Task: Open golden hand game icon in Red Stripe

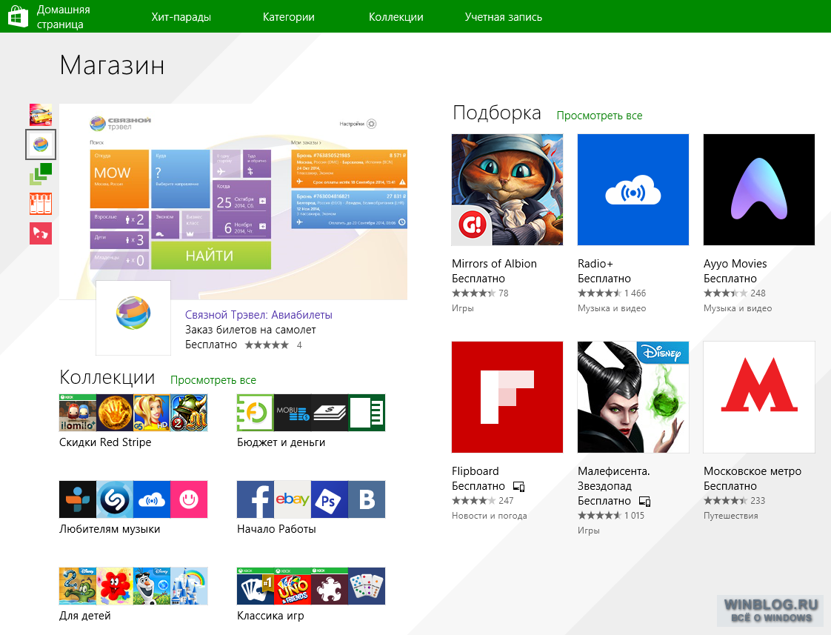Action: pos(115,413)
